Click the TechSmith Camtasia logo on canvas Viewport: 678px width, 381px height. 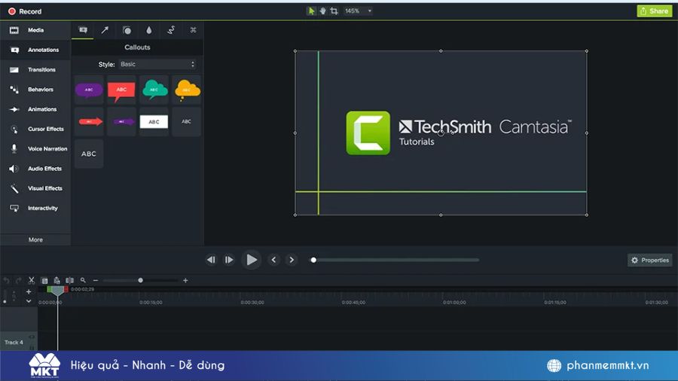coord(458,133)
